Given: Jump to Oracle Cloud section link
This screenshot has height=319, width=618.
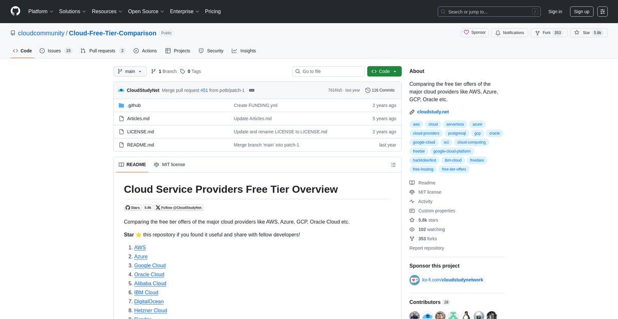Looking at the screenshot, I should pos(149,275).
